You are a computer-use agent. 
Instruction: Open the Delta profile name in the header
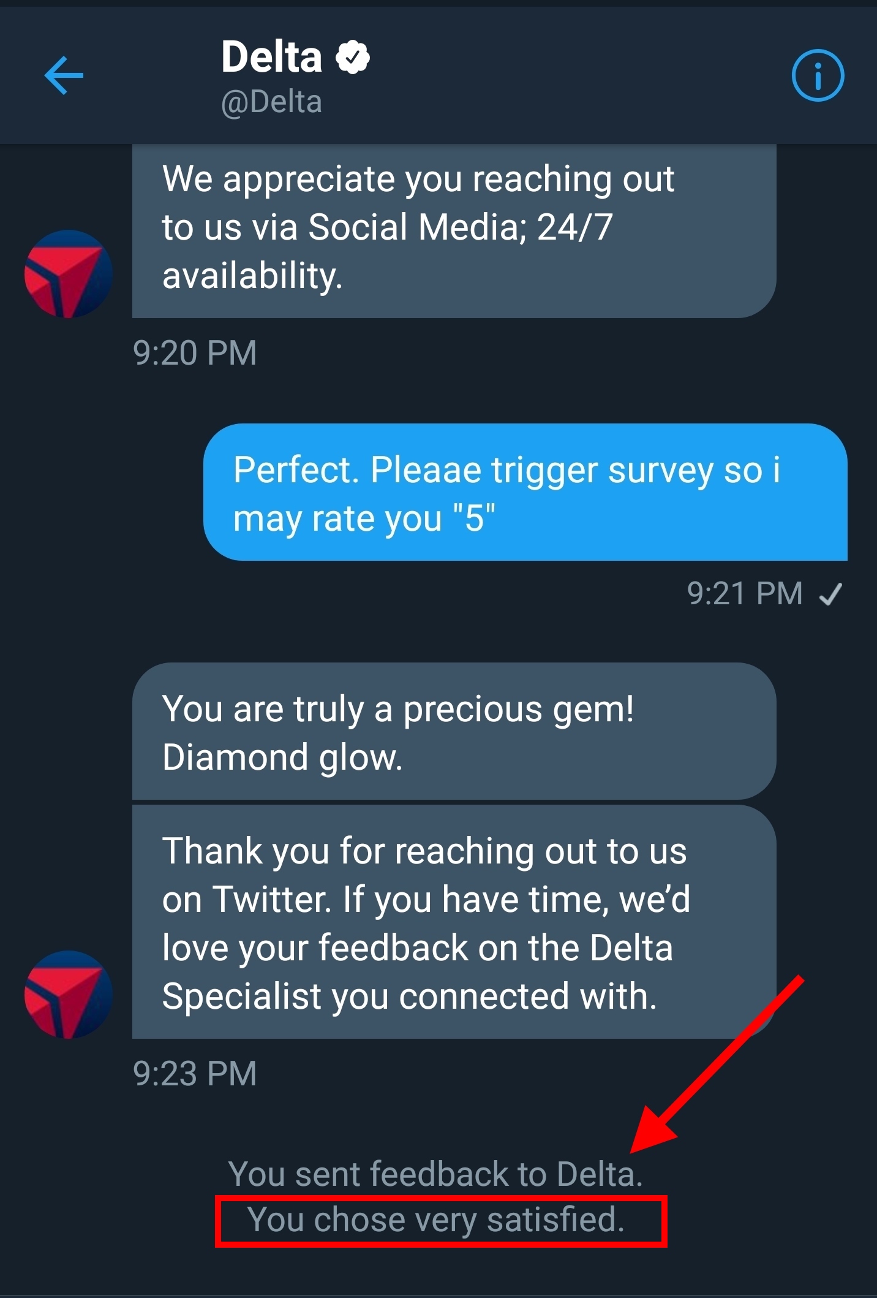271,57
